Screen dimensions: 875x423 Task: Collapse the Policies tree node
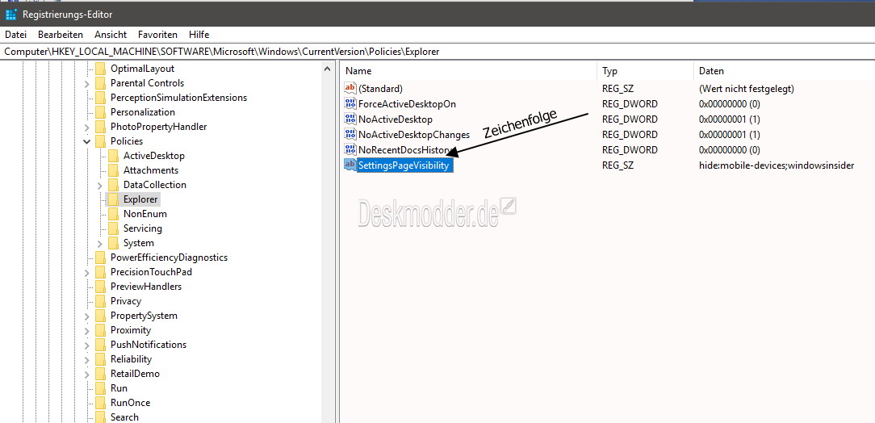[x=87, y=142]
